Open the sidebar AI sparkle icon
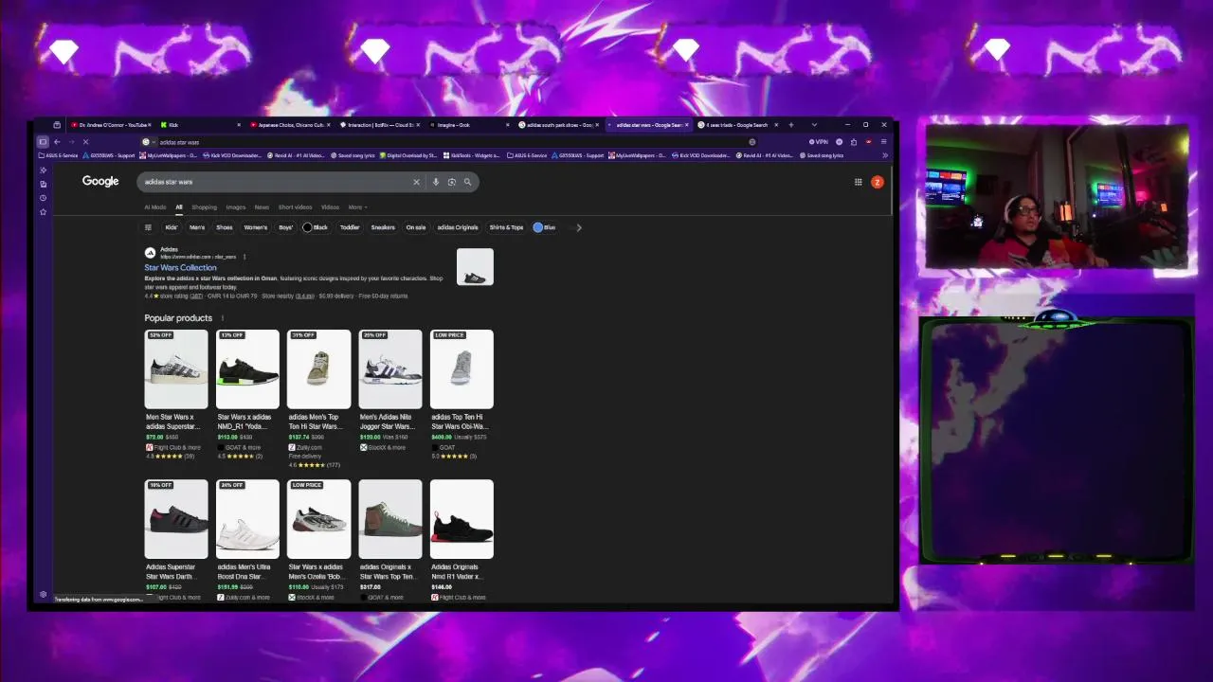Image resolution: width=1213 pixels, height=682 pixels. coord(43,170)
